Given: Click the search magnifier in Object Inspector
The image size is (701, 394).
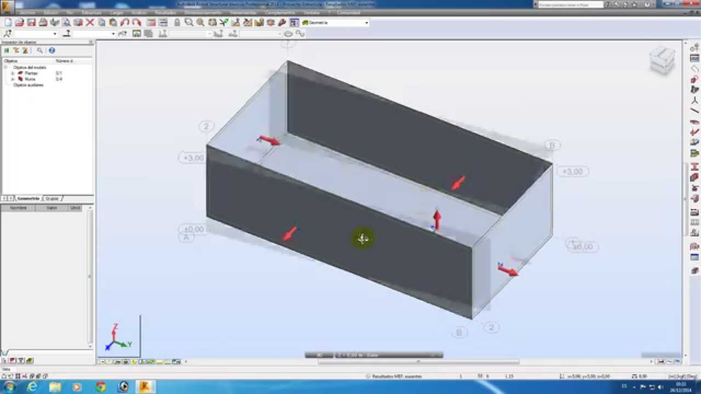Looking at the screenshot, I should [39, 50].
